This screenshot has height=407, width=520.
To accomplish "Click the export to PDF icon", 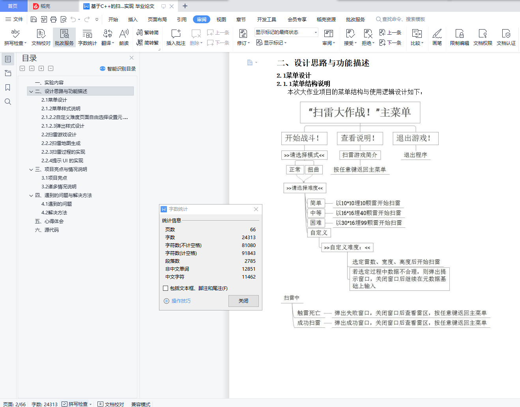I will coord(43,19).
